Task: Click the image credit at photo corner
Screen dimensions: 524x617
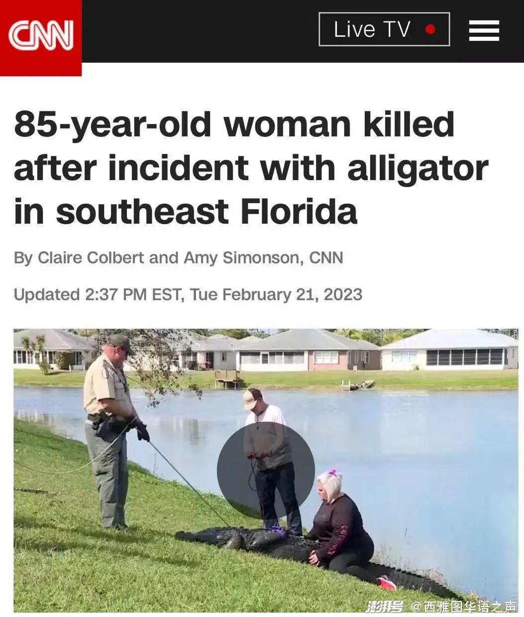Action: tap(515, 334)
